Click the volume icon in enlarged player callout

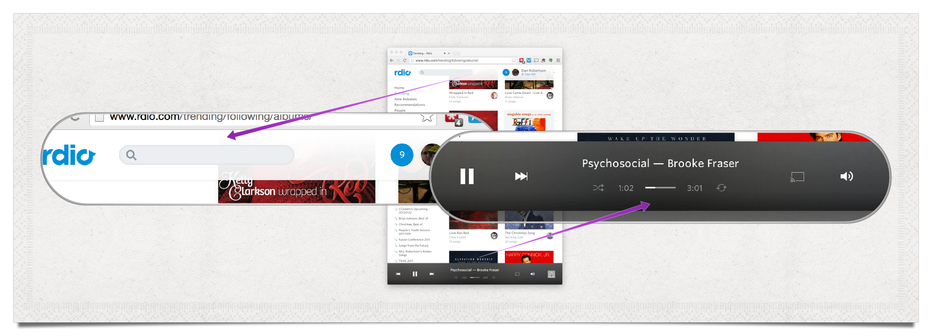846,176
